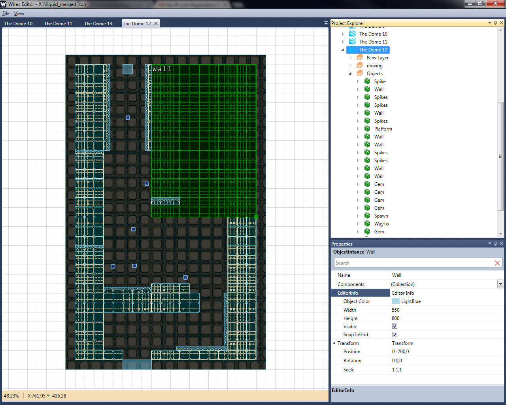Open the Components collection dropdown
This screenshot has width=506, height=405.
500,284
